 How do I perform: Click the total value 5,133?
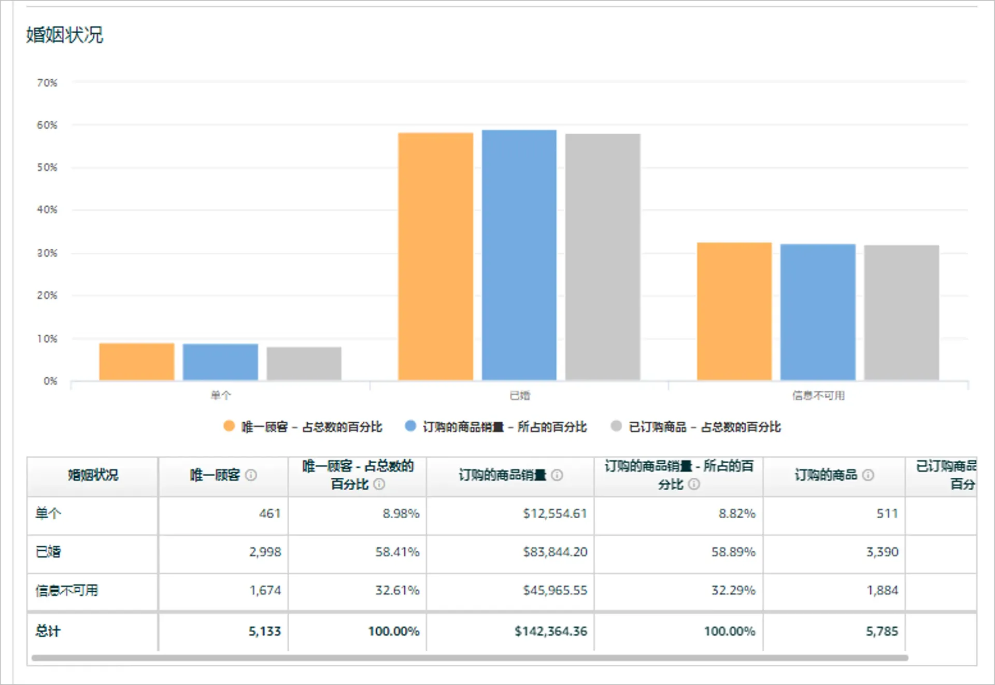[x=265, y=631]
